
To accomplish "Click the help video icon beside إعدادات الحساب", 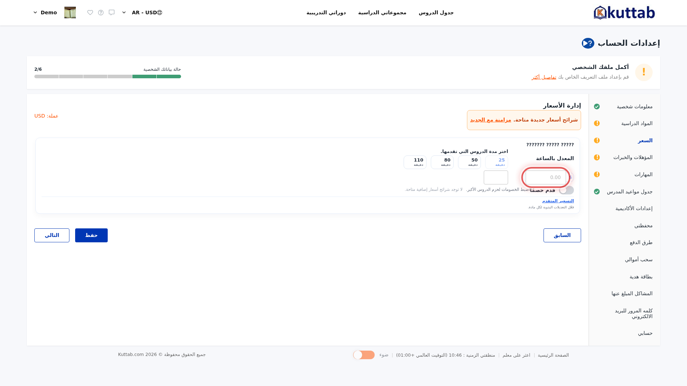I will (x=588, y=43).
